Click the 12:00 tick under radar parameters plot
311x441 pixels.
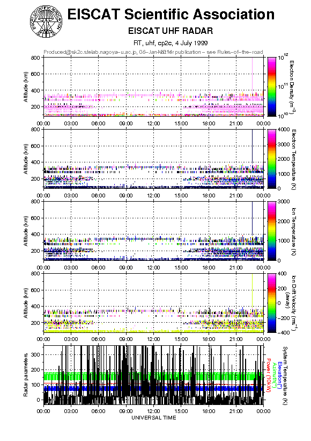pos(153,411)
